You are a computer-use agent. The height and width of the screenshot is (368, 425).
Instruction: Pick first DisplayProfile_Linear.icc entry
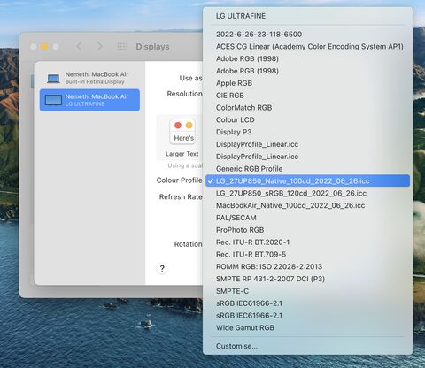coord(307,144)
